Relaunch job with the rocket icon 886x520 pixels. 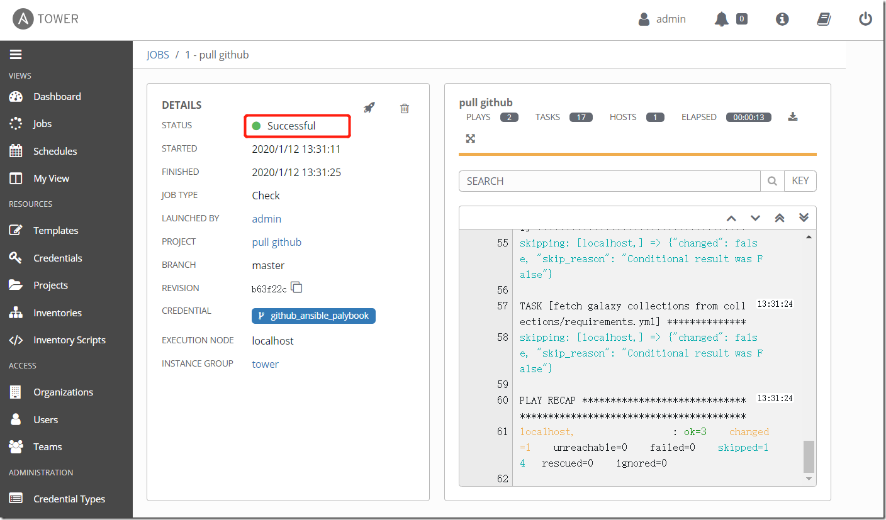pos(369,108)
